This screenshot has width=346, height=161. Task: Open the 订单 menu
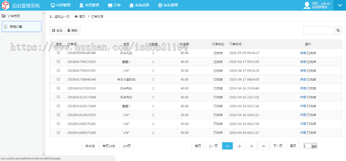114,5
